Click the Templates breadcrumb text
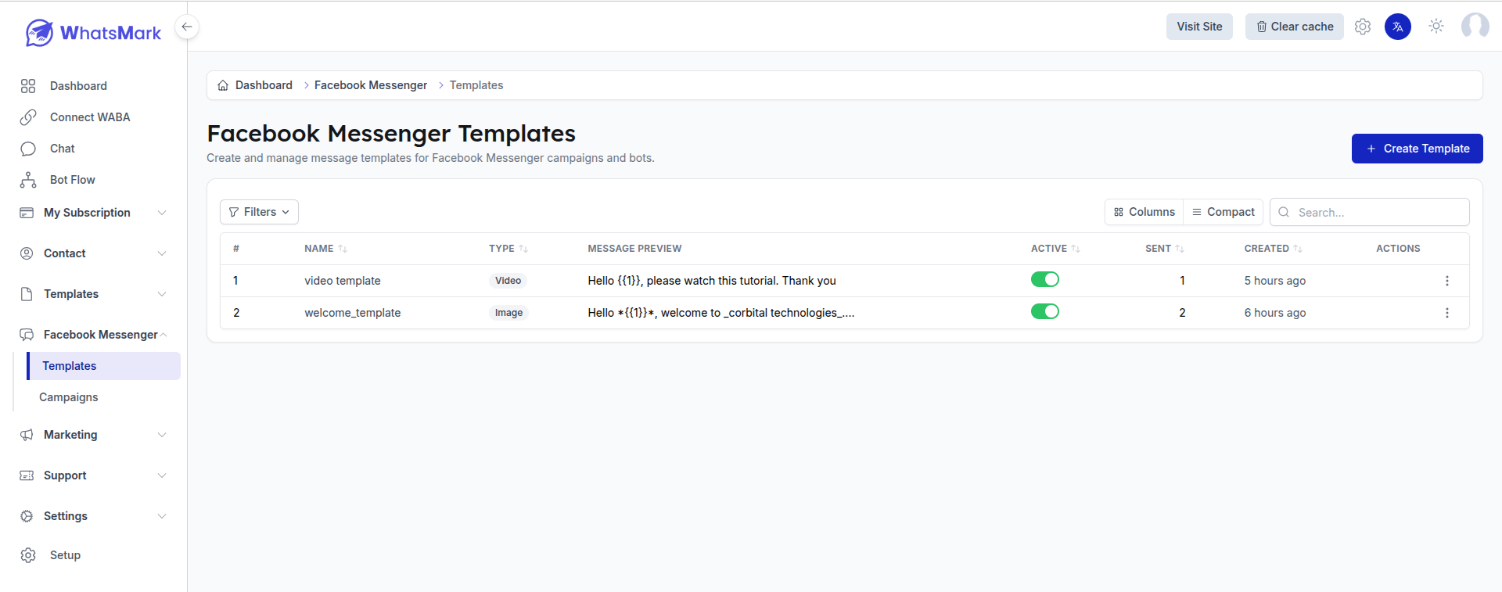 pyautogui.click(x=476, y=85)
